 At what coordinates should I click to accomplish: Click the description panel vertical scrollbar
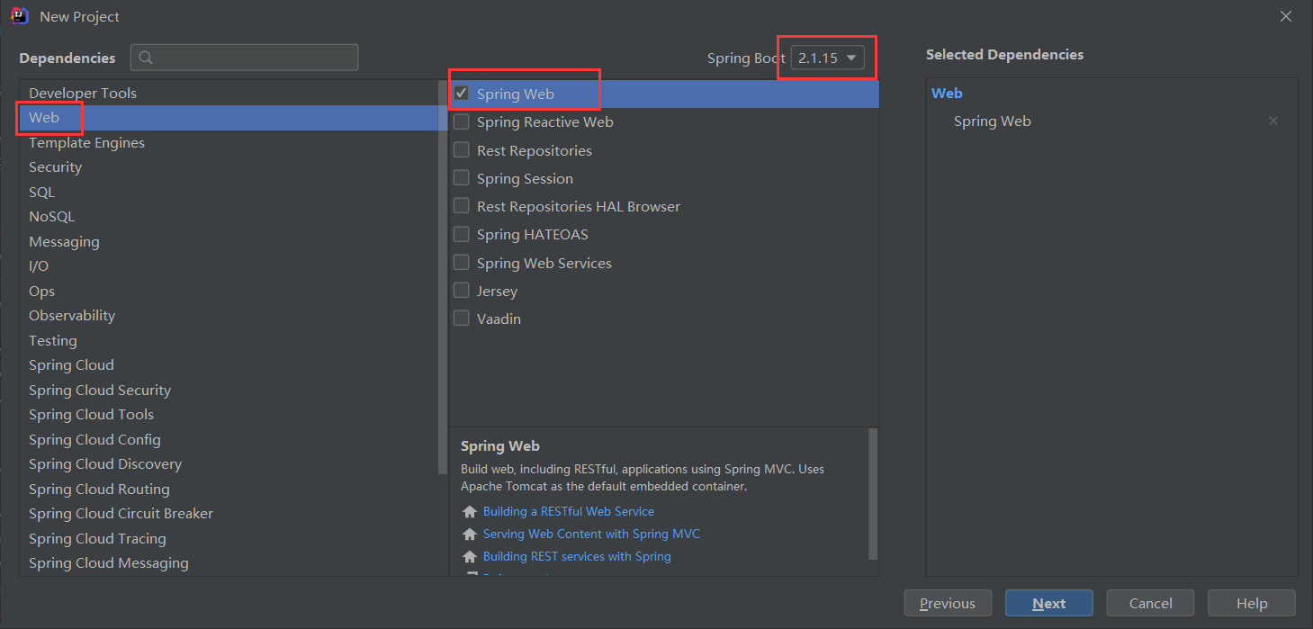pyautogui.click(x=873, y=494)
